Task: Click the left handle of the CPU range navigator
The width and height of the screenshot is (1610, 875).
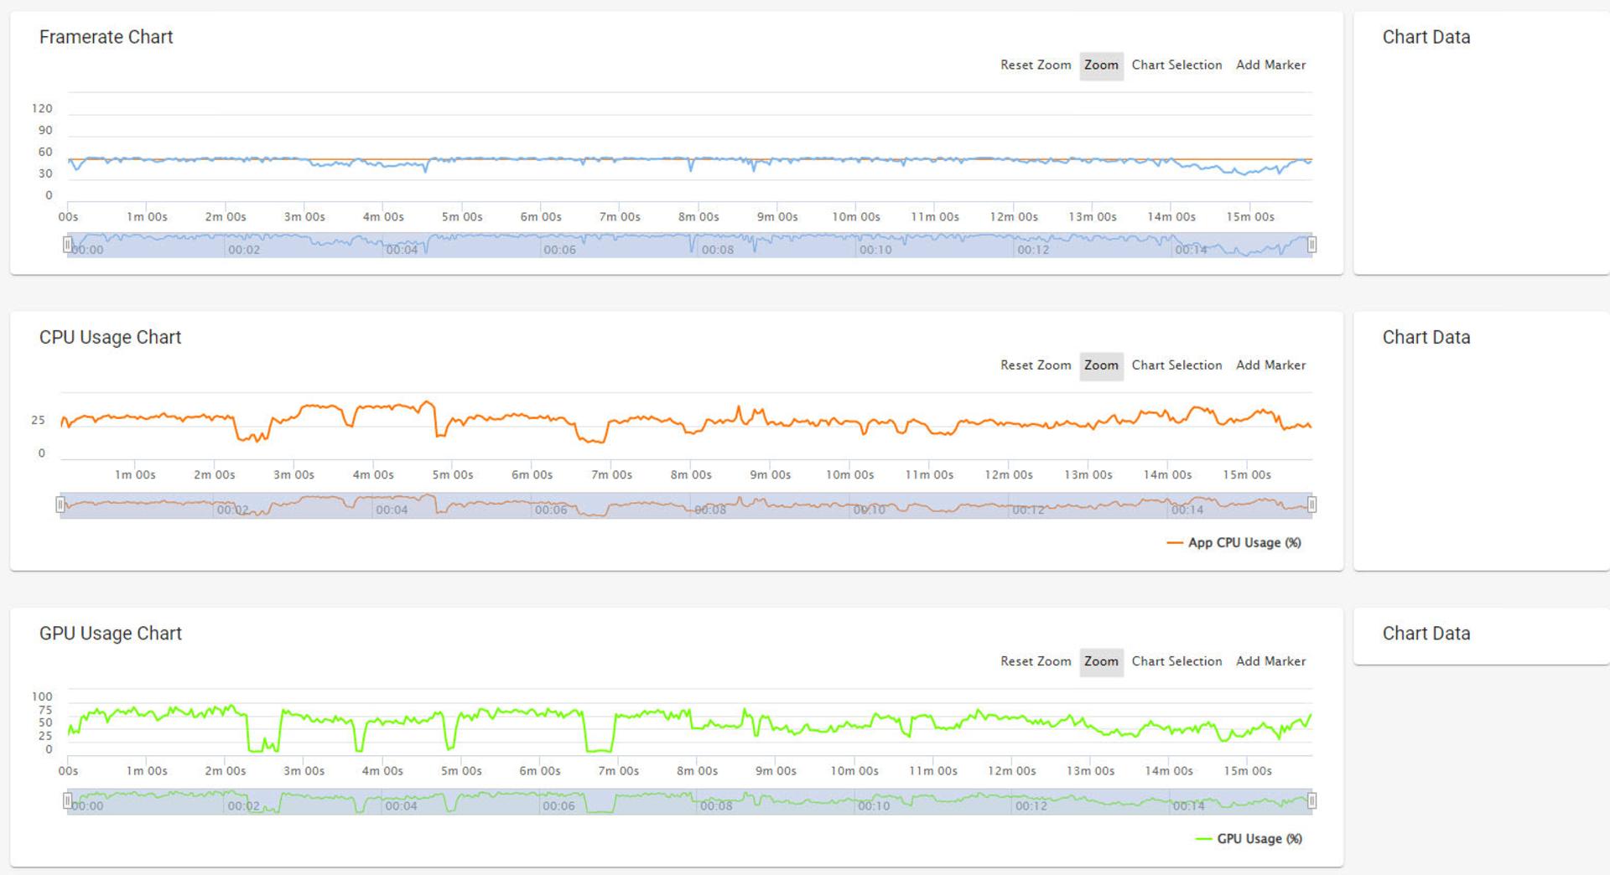Action: point(60,505)
